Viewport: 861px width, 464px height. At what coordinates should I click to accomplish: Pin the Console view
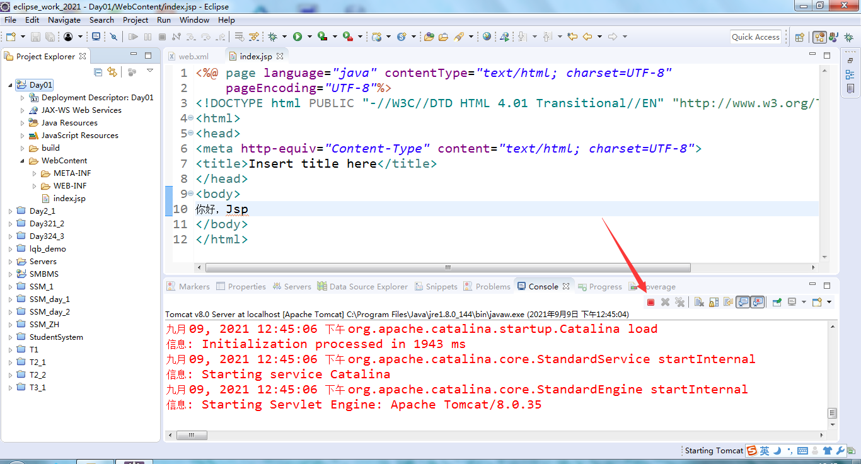pos(777,303)
